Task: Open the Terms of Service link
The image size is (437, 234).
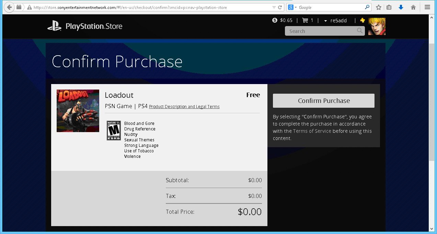Action: pyautogui.click(x=312, y=131)
